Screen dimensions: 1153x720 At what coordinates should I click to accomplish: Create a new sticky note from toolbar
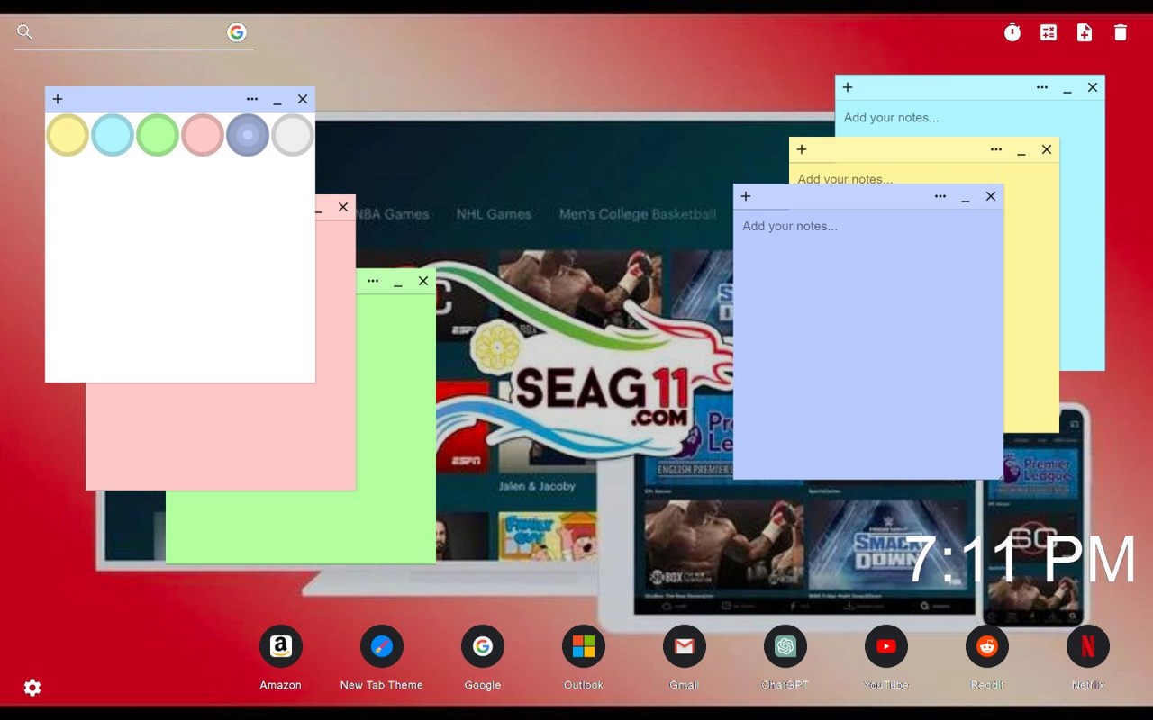click(x=1085, y=32)
